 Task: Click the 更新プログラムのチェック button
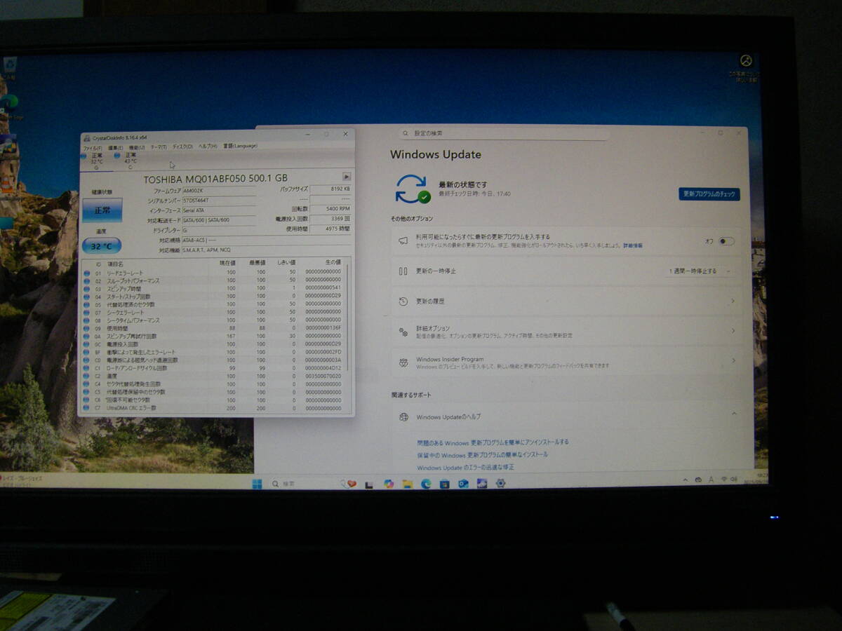coord(709,194)
